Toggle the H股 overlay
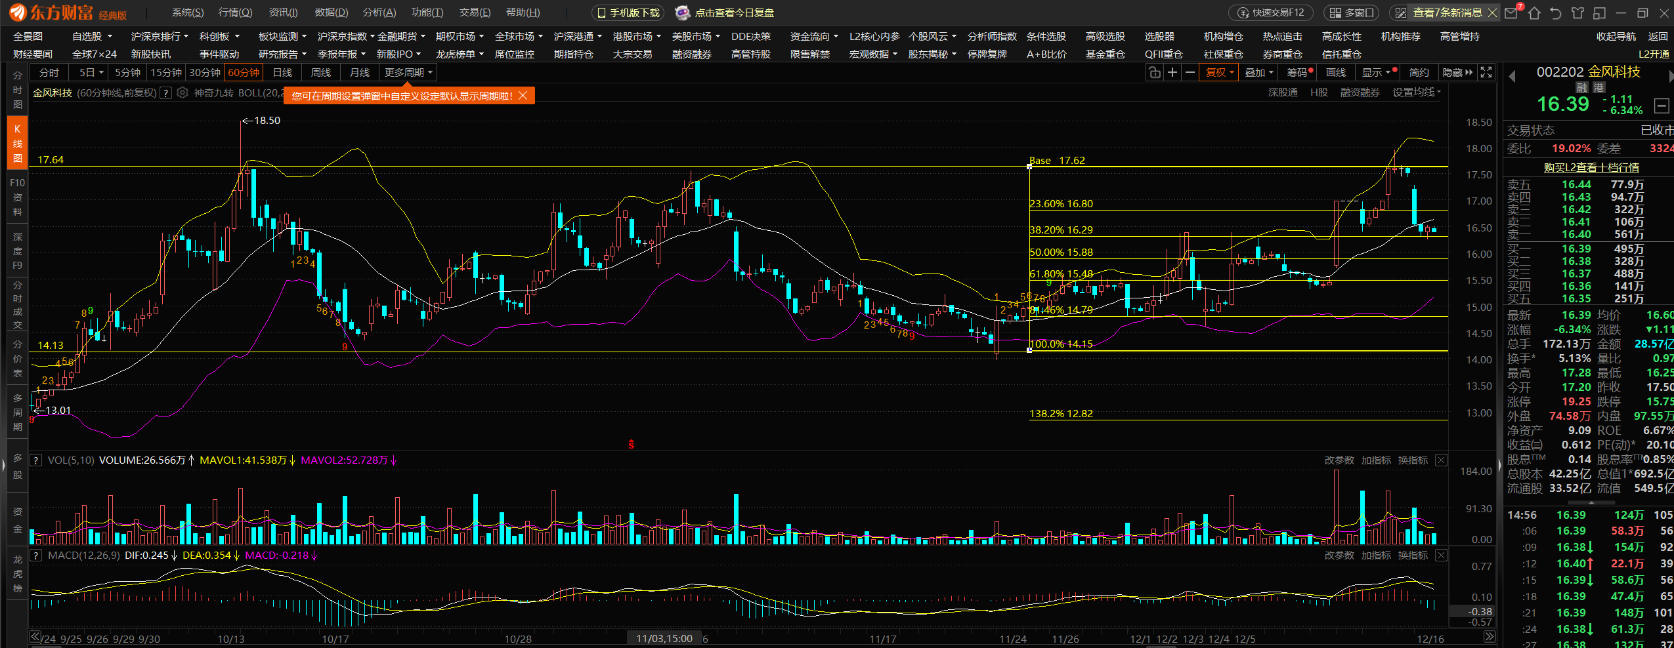This screenshot has width=1674, height=648. click(1319, 92)
